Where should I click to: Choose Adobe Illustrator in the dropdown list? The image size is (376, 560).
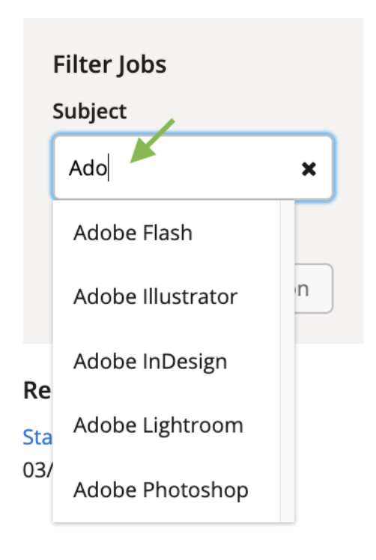[x=155, y=296]
